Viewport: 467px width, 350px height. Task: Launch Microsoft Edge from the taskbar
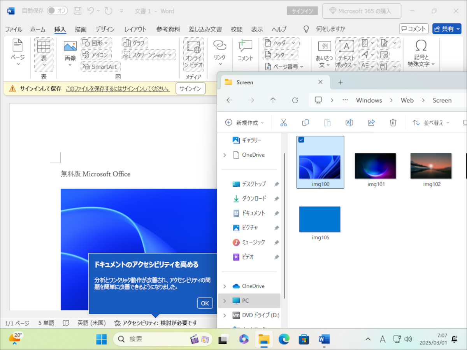pyautogui.click(x=283, y=339)
